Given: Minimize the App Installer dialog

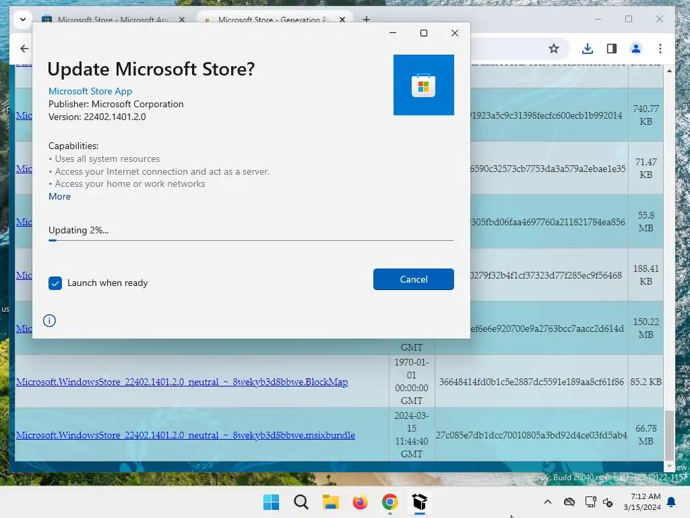Looking at the screenshot, I should [393, 33].
